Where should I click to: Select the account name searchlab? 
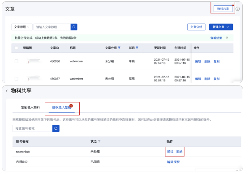tap(23, 152)
